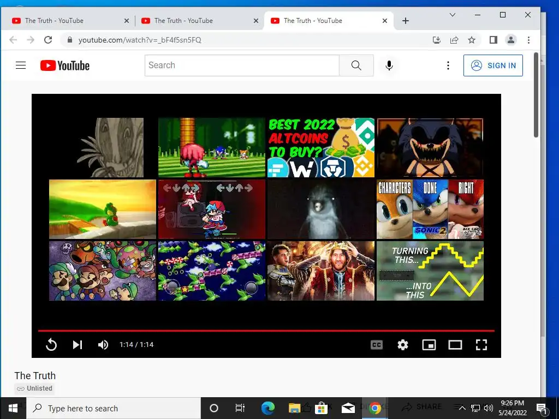The width and height of the screenshot is (559, 419).
Task: Launch Microsoft Edge from taskbar
Action: (x=267, y=408)
